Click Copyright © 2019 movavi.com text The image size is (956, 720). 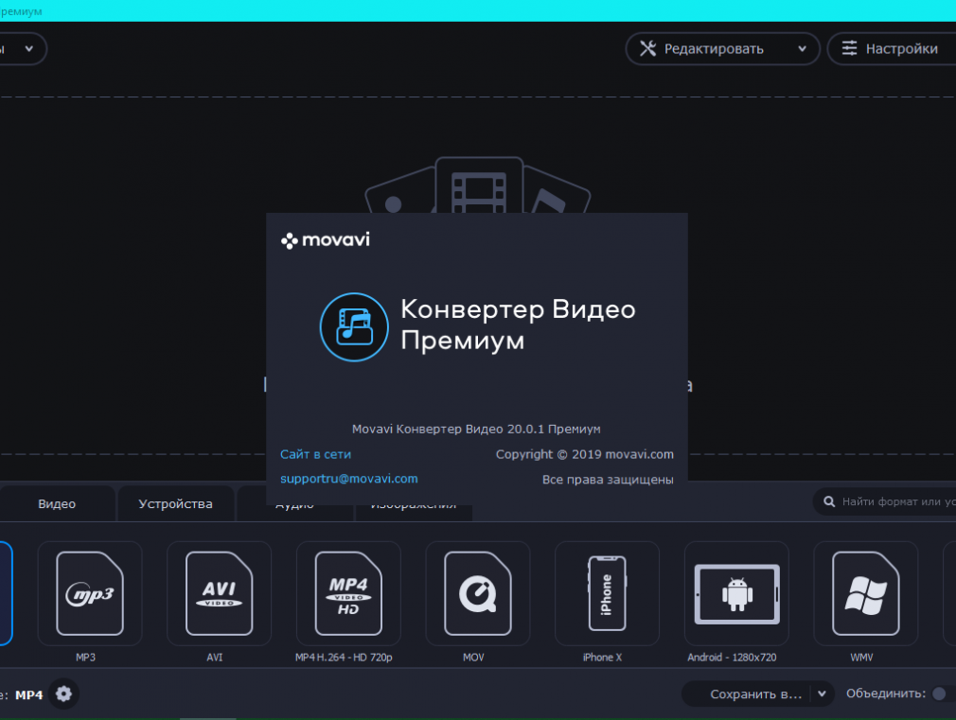point(585,454)
